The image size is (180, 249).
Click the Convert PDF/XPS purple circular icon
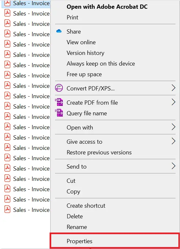[x=59, y=88]
